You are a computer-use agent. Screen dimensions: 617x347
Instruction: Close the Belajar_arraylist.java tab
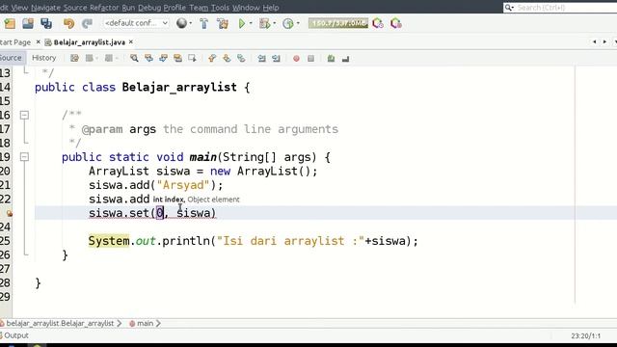[x=131, y=41]
